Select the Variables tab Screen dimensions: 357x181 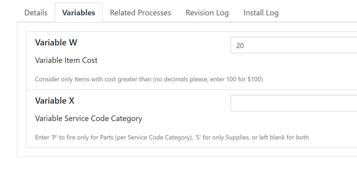tap(79, 13)
